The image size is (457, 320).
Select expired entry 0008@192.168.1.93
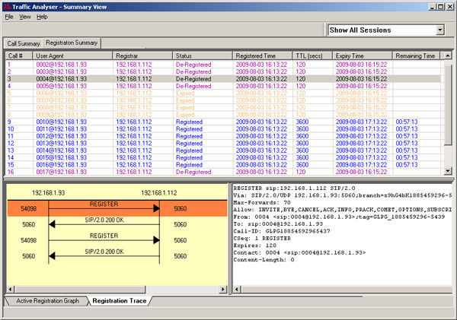[223, 107]
